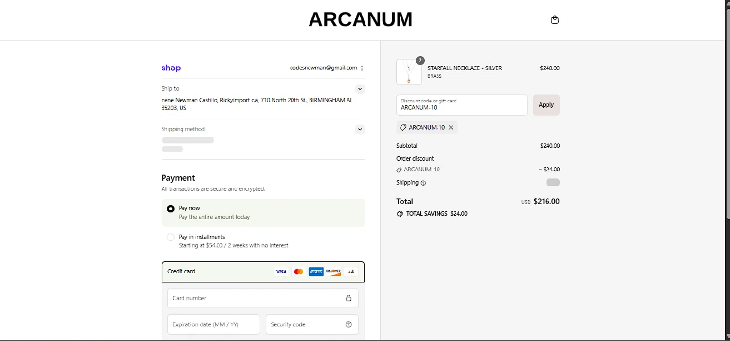
Task: Click the shipping address text
Action: tap(257, 104)
